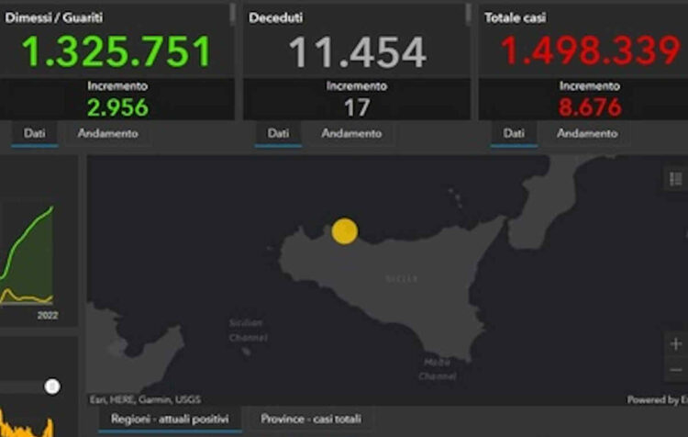
Task: Switch to Andamento tab under Dimessi / Guariti
Action: [x=107, y=134]
